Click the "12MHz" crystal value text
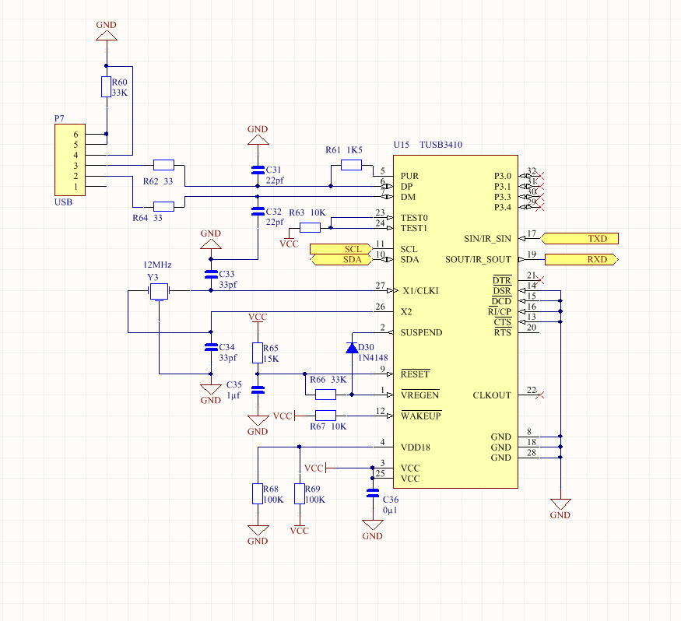 [x=157, y=265]
